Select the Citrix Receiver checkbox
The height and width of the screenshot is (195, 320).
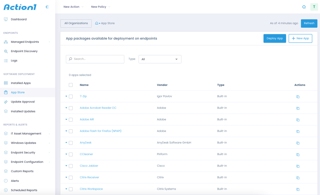[x=71, y=178]
